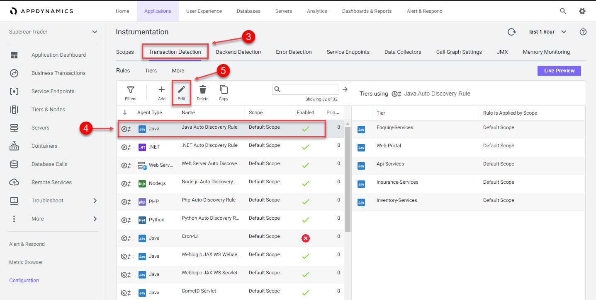596x300 pixels.
Task: Click the Containers sidebar icon
Action: 14,146
